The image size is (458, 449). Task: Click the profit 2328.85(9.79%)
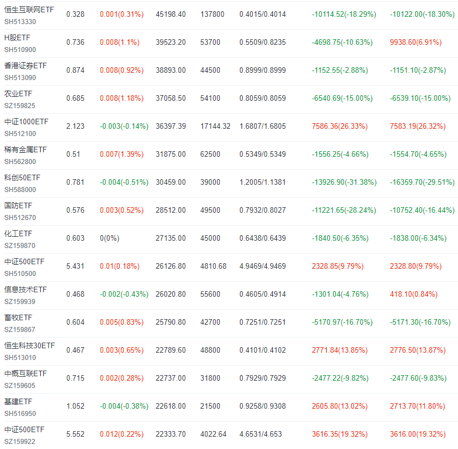click(x=338, y=266)
